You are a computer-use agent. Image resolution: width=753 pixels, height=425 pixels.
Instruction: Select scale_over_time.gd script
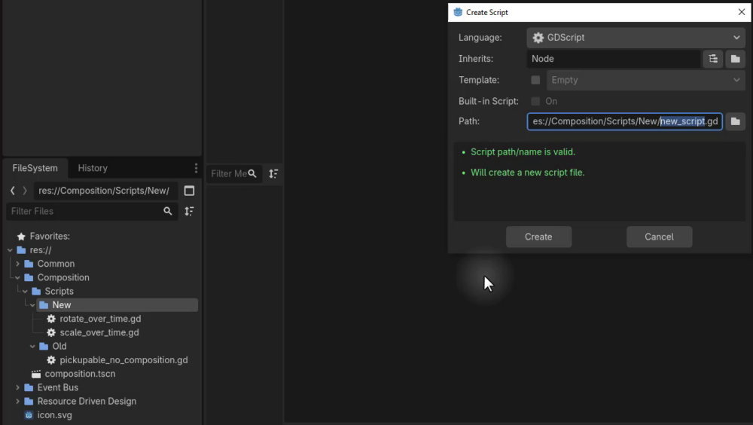[99, 332]
